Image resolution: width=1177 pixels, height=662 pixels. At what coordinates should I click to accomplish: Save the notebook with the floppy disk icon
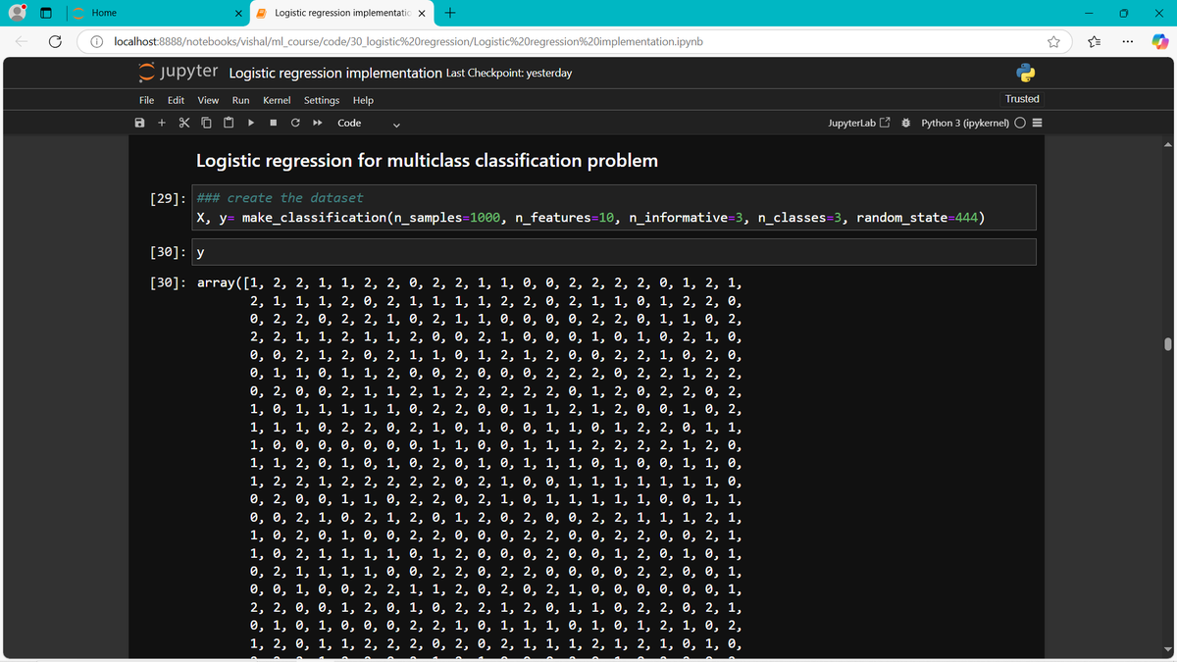140,123
